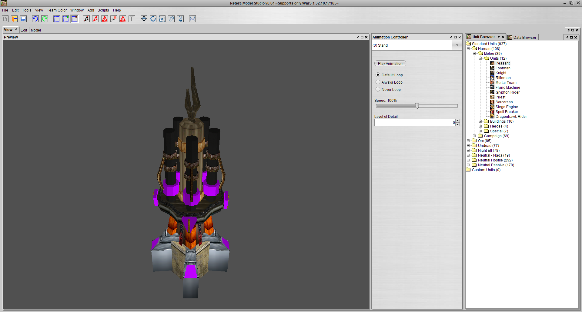This screenshot has width=582, height=312.
Task: Undo the last action with blue arrow
Action: [x=35, y=19]
